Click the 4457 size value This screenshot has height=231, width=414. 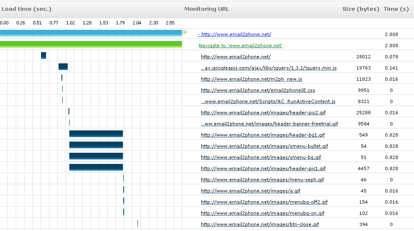(x=364, y=168)
